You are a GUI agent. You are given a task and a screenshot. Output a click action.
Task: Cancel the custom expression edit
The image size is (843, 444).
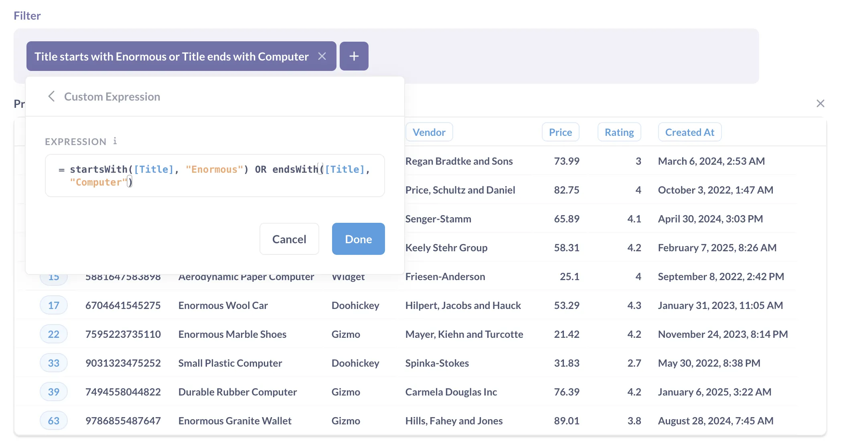289,239
